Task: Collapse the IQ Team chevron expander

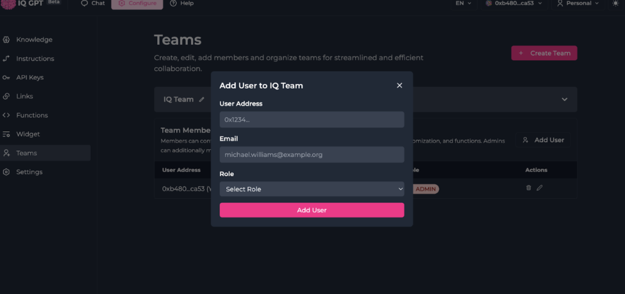Action: pos(565,99)
